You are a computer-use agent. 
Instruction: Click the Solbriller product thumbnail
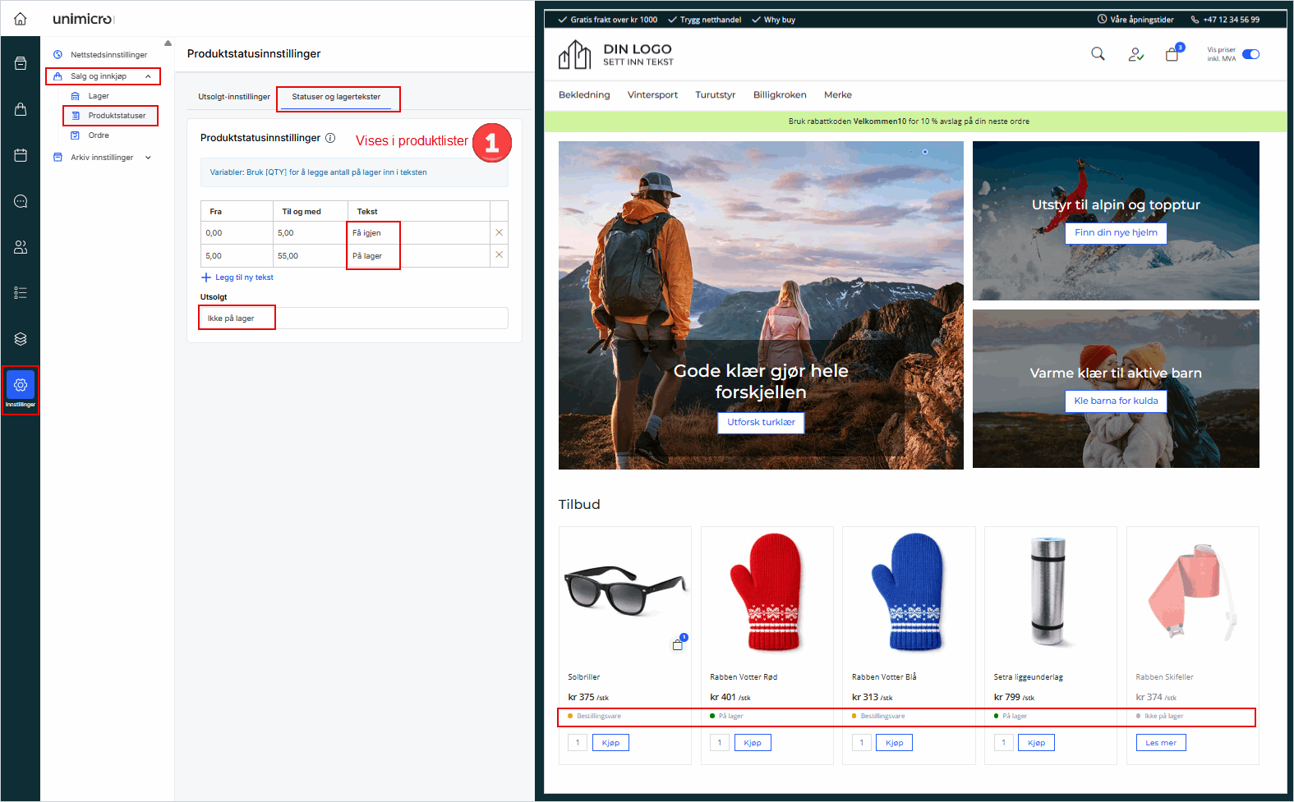tap(624, 589)
